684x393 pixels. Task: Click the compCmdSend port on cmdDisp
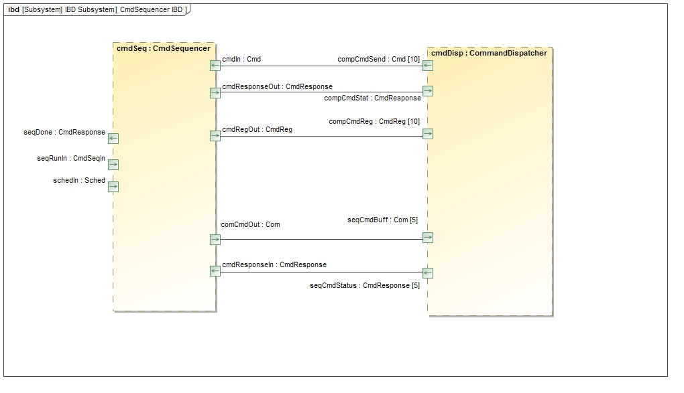428,66
